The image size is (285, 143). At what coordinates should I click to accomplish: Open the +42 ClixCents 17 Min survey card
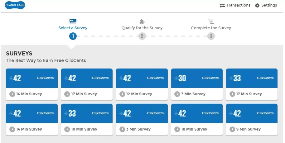[87, 84]
